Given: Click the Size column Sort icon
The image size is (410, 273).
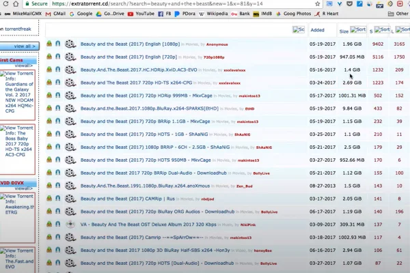Looking at the screenshot, I should click(x=359, y=30).
